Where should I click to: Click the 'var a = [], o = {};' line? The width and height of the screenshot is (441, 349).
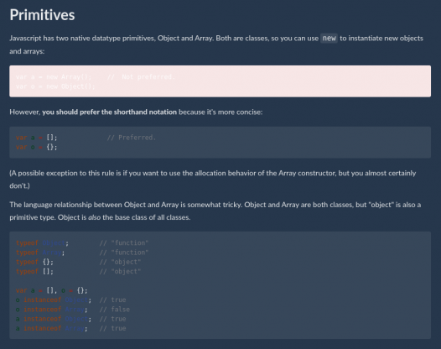(52, 290)
